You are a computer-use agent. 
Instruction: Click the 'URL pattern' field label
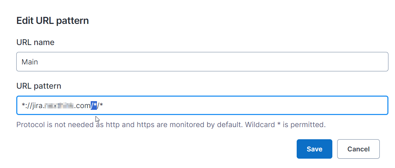(x=39, y=86)
